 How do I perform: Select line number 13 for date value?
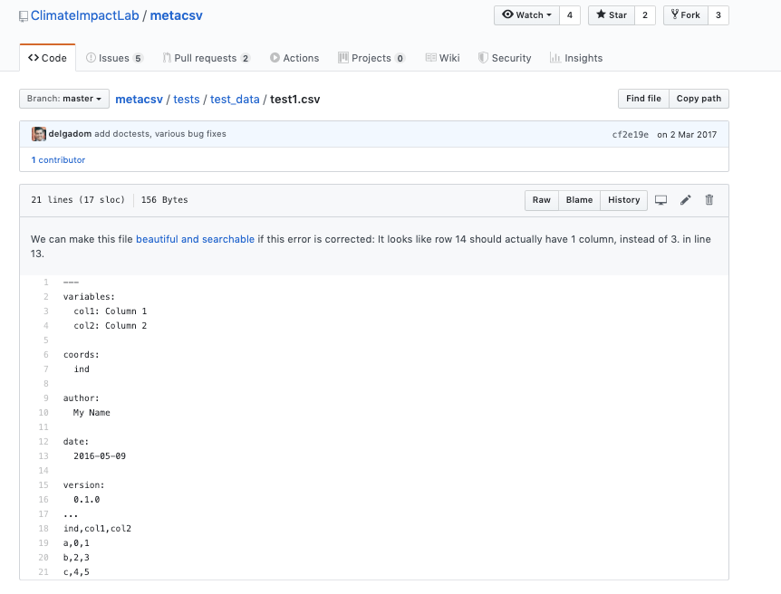click(x=43, y=456)
